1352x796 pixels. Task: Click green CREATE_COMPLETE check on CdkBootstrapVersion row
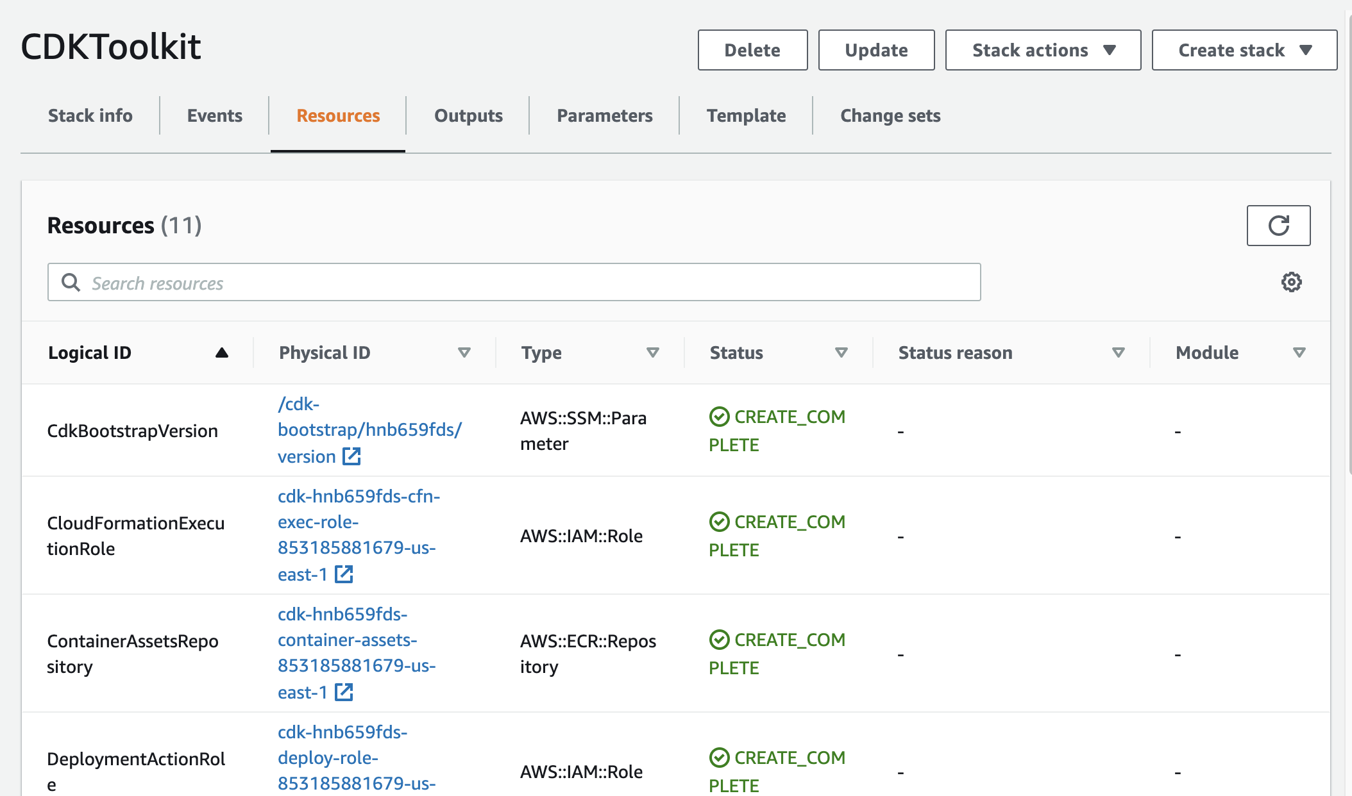[719, 417]
